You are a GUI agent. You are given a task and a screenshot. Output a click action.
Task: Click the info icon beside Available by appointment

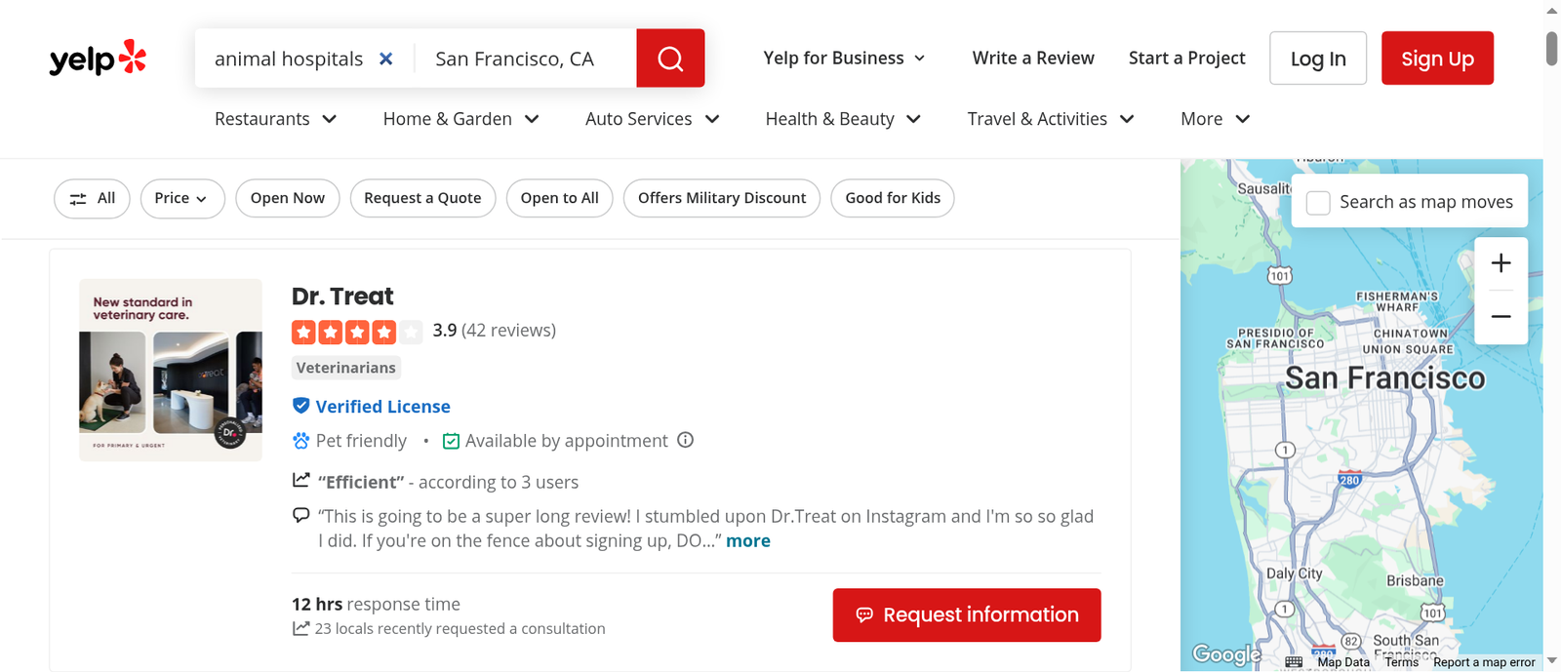(x=686, y=440)
